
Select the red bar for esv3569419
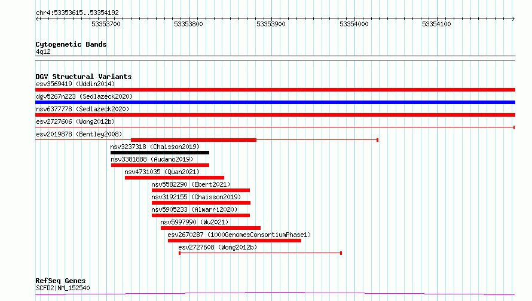coord(275,90)
